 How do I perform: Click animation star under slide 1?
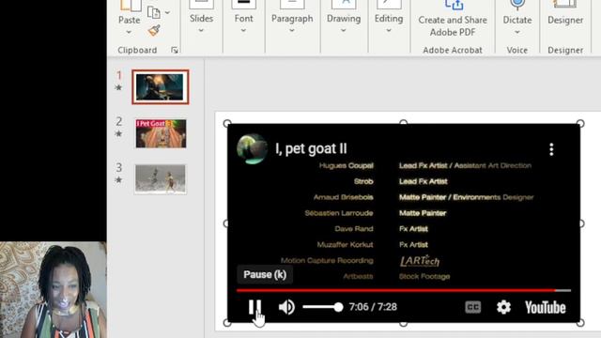pos(119,87)
